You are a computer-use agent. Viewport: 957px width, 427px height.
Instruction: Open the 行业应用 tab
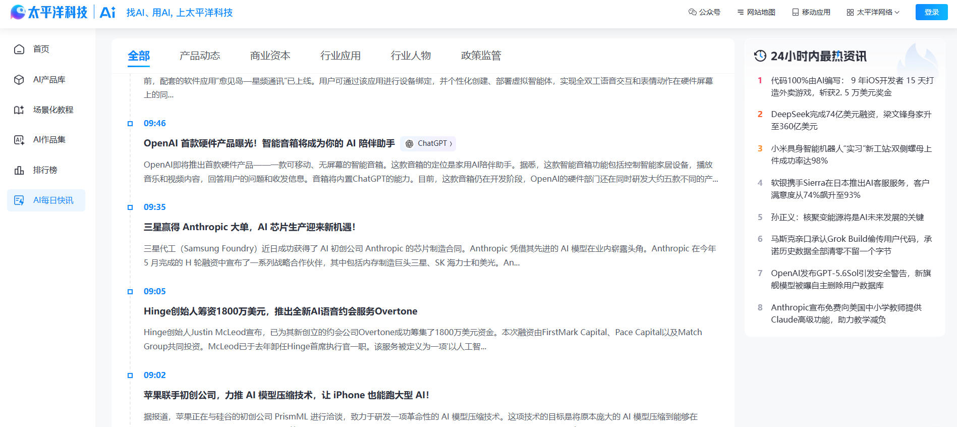[x=341, y=56]
